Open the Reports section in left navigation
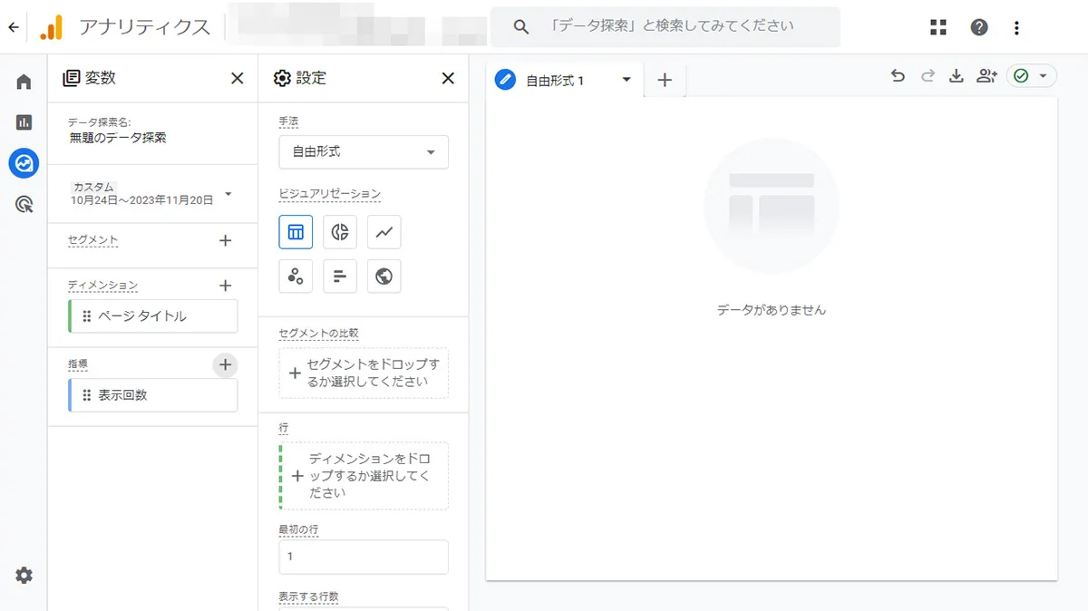Viewport: 1088px width, 611px height. coord(23,119)
